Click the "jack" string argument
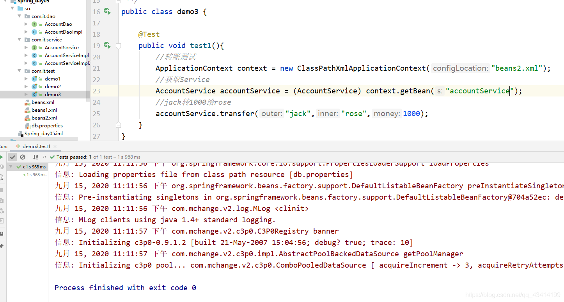The image size is (564, 302). [298, 114]
